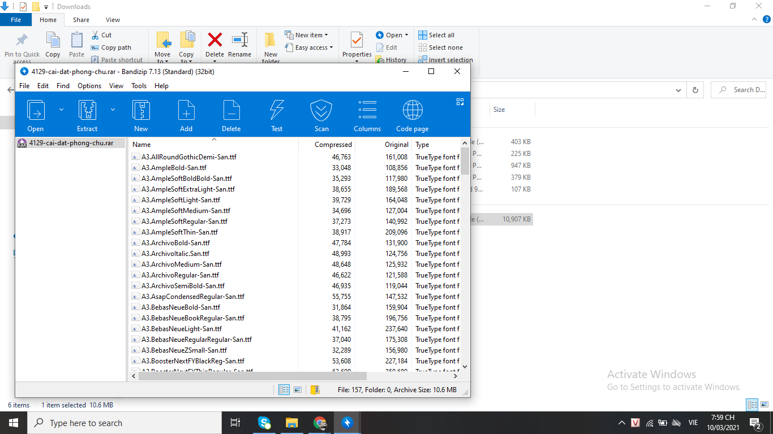Open the Options menu in Bandizip
773x434 pixels.
pos(89,86)
